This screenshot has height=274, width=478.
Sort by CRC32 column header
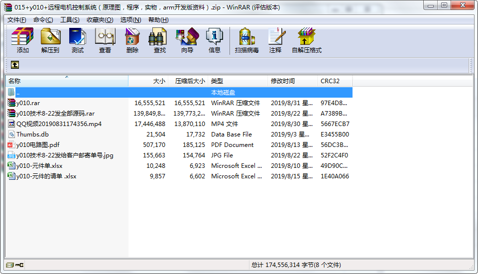point(335,81)
